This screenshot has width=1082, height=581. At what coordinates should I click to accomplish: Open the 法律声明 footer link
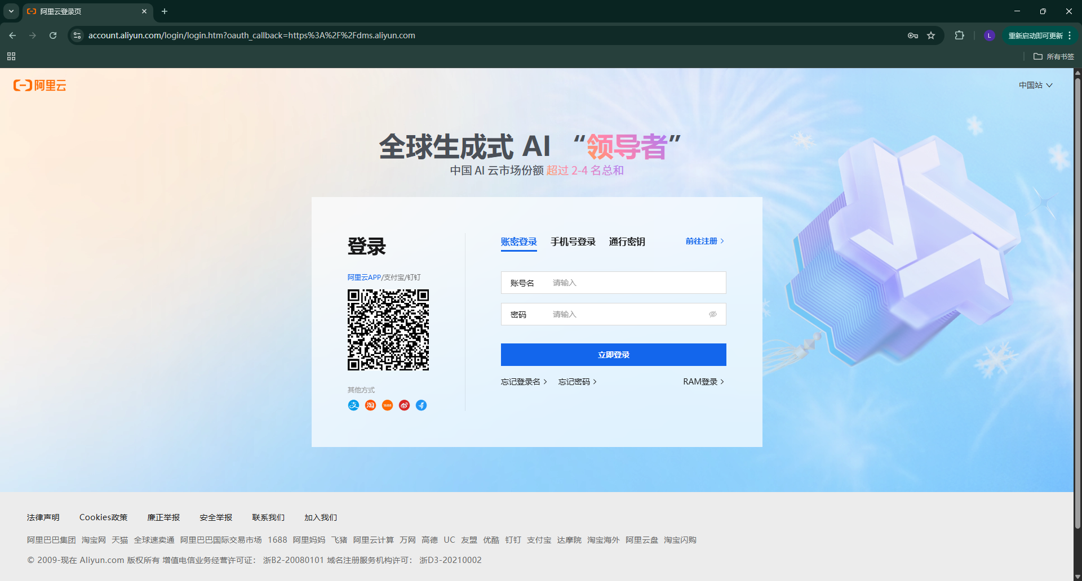pyautogui.click(x=43, y=517)
